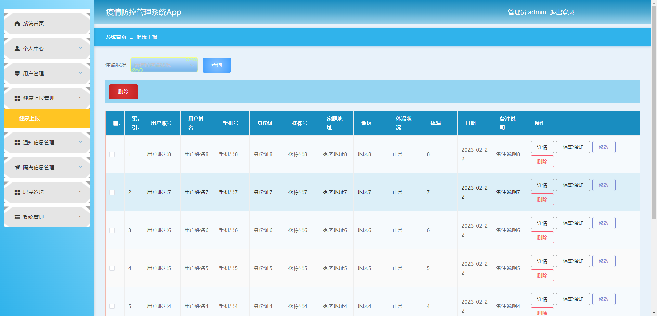Open 详情 for 用户账号6 row

point(542,223)
